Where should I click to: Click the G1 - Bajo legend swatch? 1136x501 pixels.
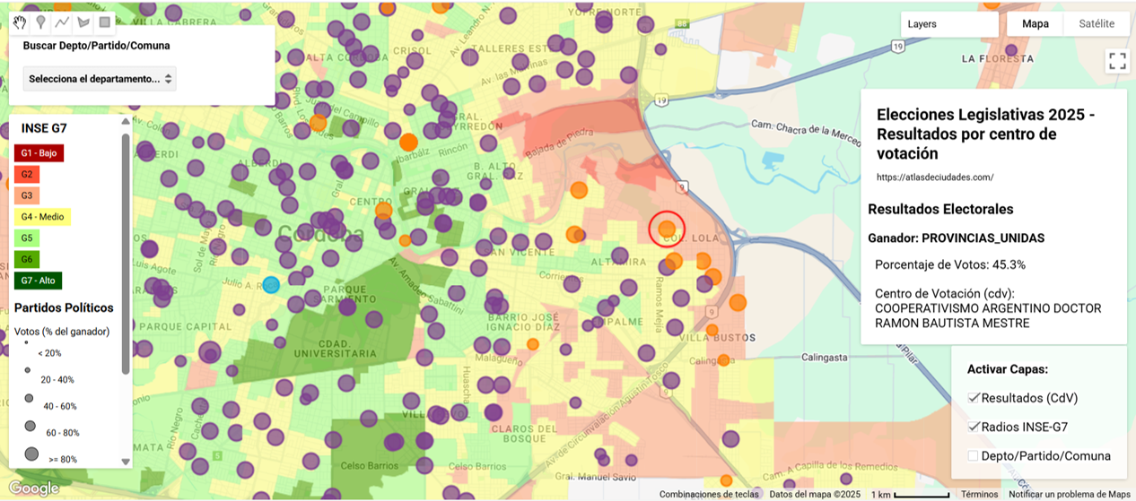click(x=39, y=153)
